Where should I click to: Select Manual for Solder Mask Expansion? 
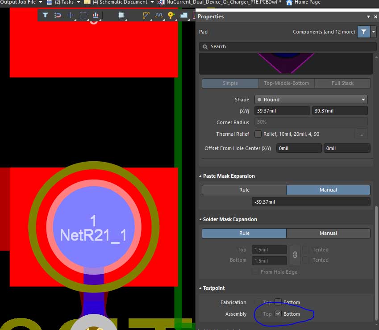click(328, 233)
